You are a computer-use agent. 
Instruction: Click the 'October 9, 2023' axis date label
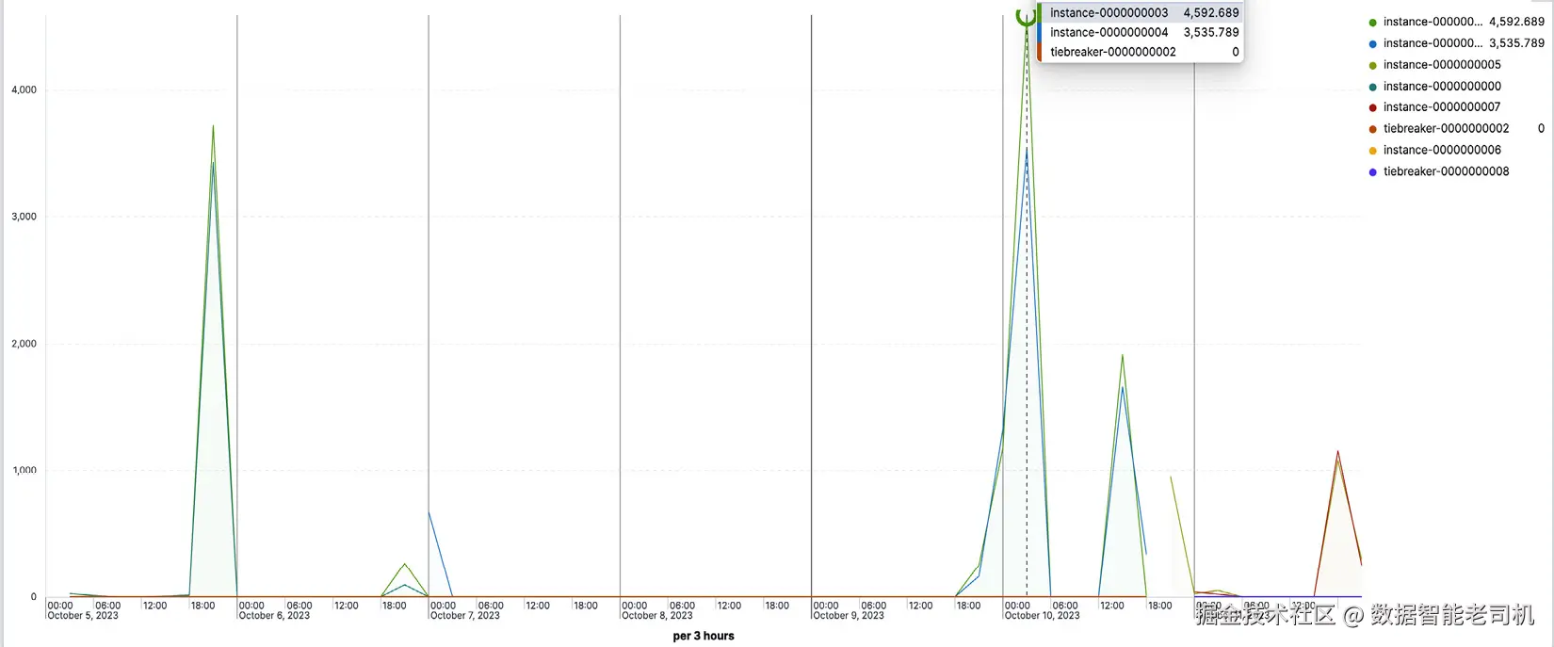[849, 616]
